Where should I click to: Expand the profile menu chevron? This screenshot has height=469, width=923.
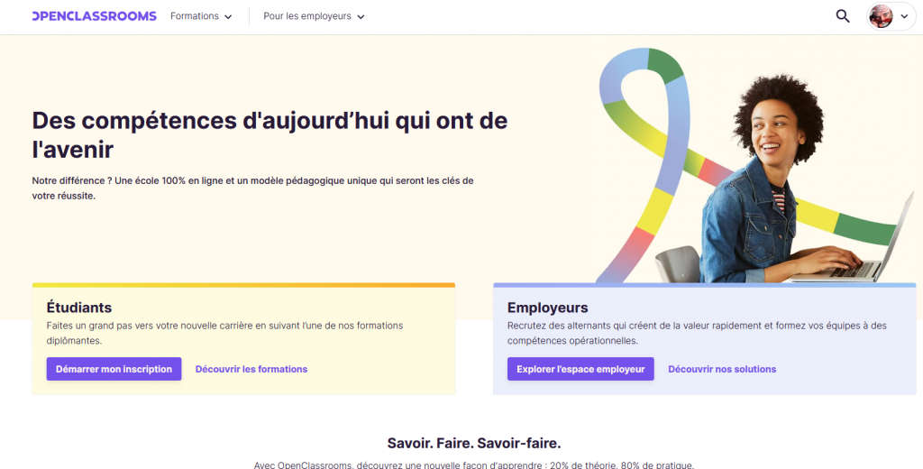[904, 16]
